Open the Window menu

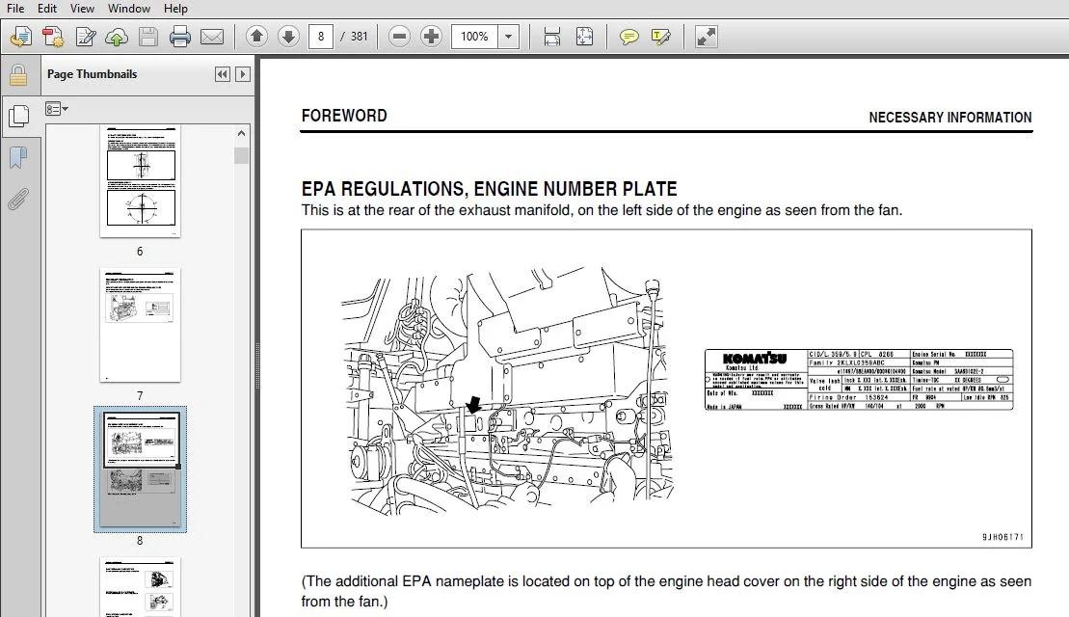(x=129, y=8)
